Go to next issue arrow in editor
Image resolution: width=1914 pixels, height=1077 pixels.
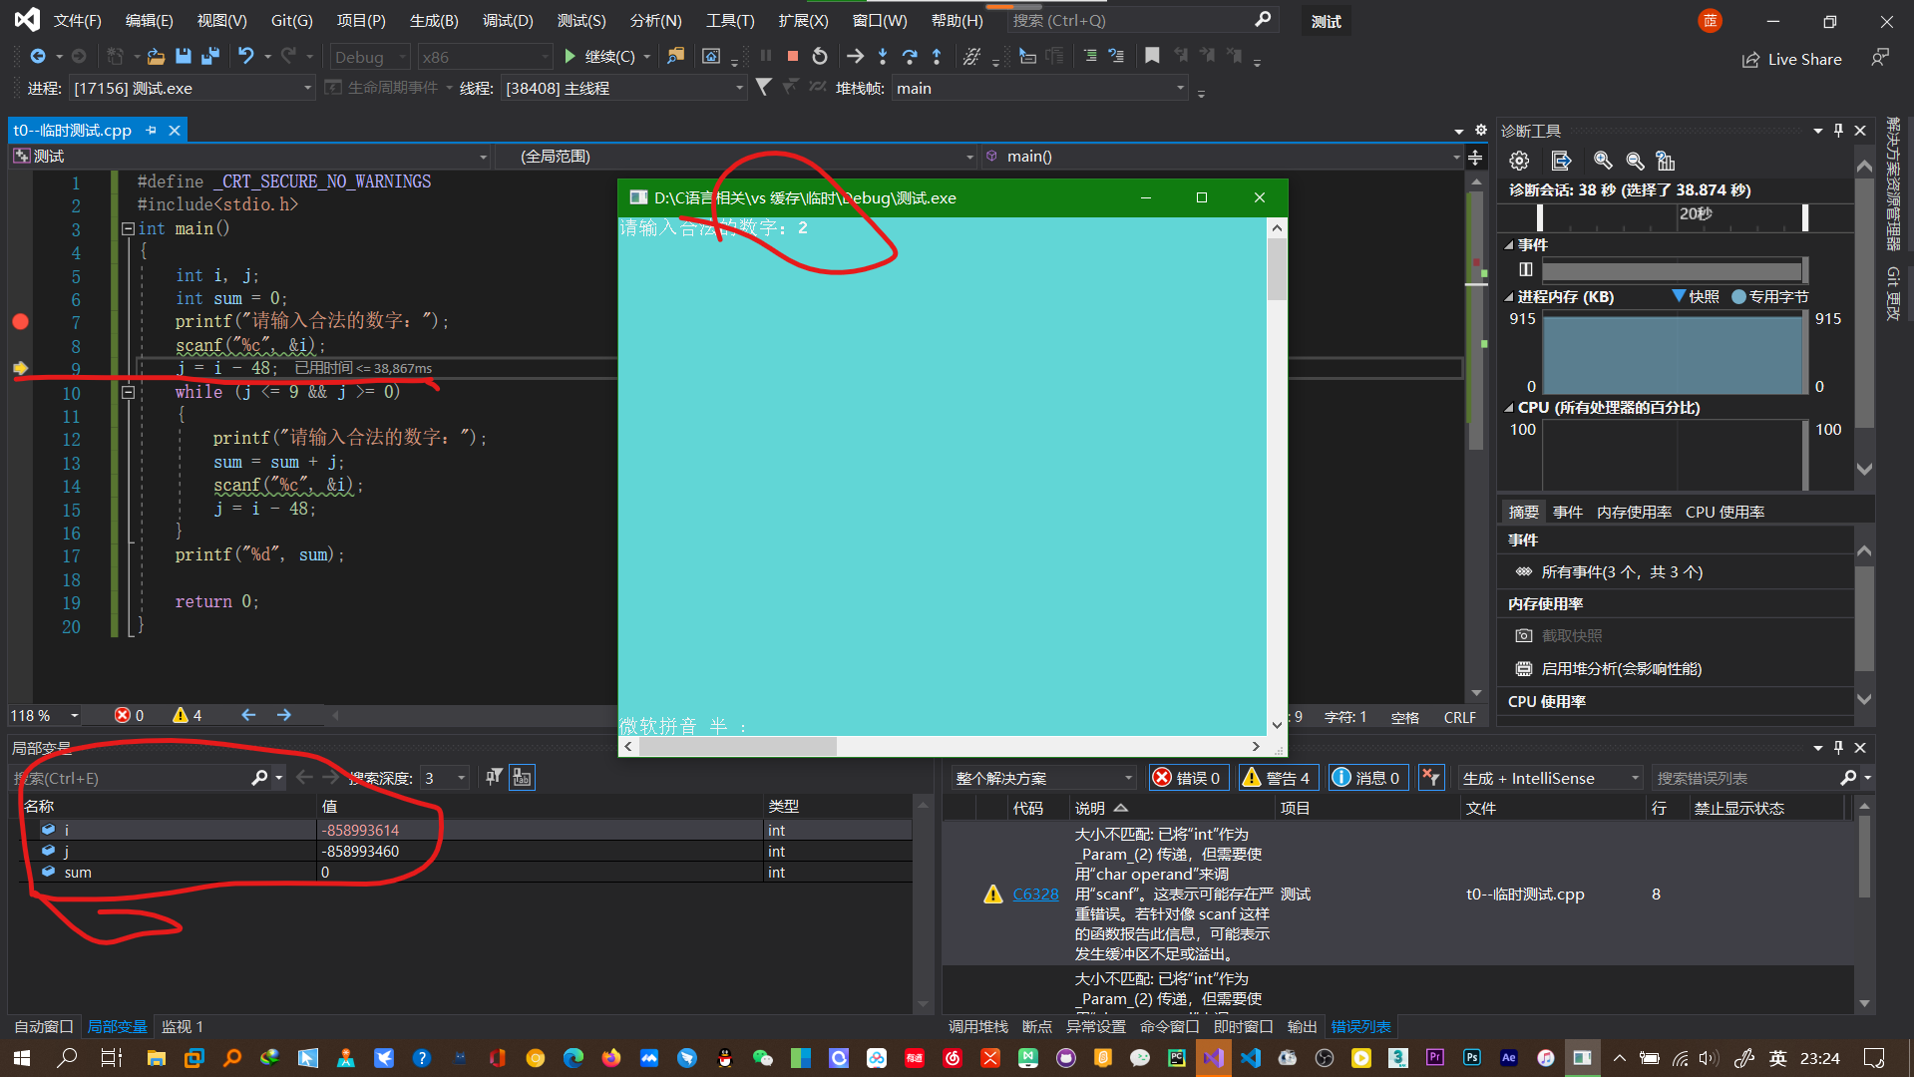pyautogui.click(x=284, y=715)
